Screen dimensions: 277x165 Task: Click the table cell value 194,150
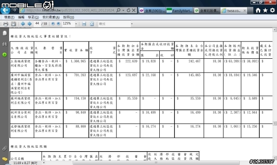80,98
